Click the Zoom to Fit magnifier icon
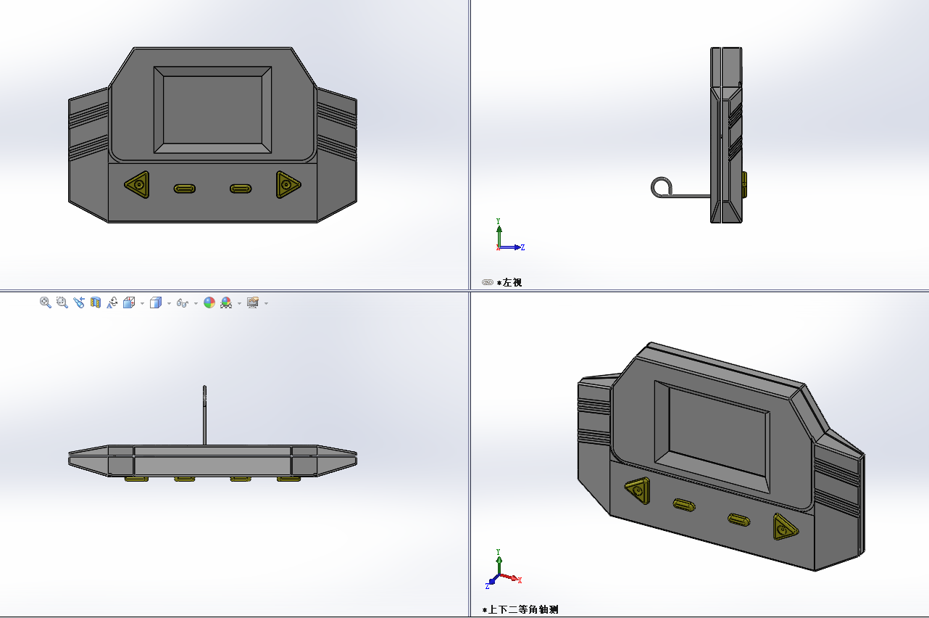Image resolution: width=929 pixels, height=618 pixels. [46, 302]
